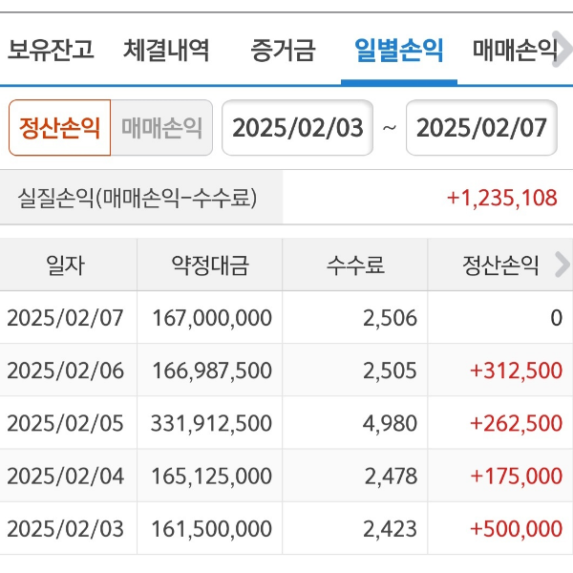Image resolution: width=573 pixels, height=573 pixels.
Task: Select the 2025/02/04 row with +175,000
Action: pyautogui.click(x=285, y=476)
